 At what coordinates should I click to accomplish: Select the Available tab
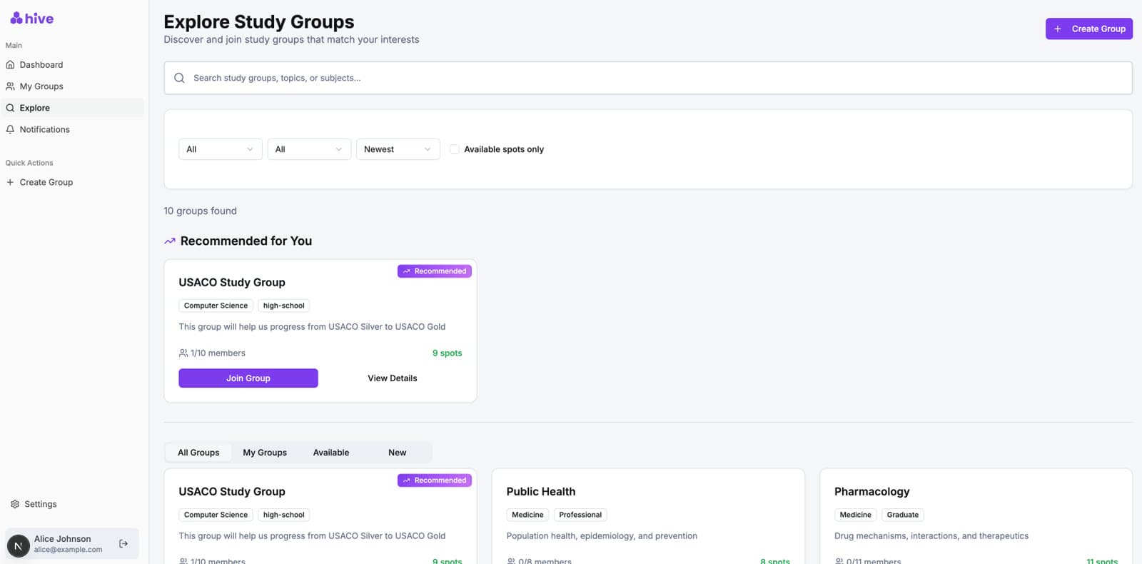coord(331,453)
